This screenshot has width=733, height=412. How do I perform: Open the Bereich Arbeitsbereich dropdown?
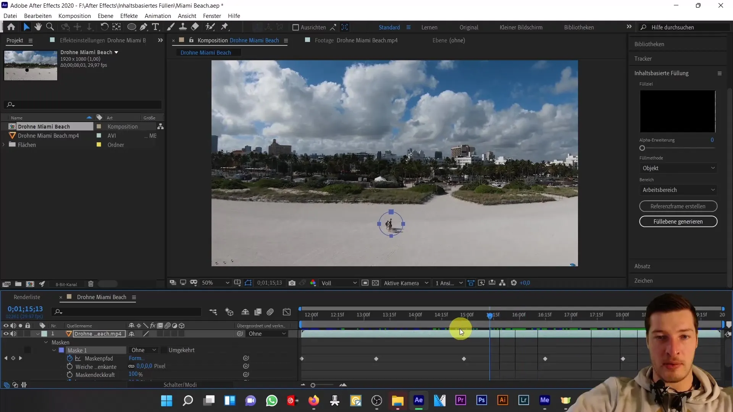pyautogui.click(x=678, y=190)
